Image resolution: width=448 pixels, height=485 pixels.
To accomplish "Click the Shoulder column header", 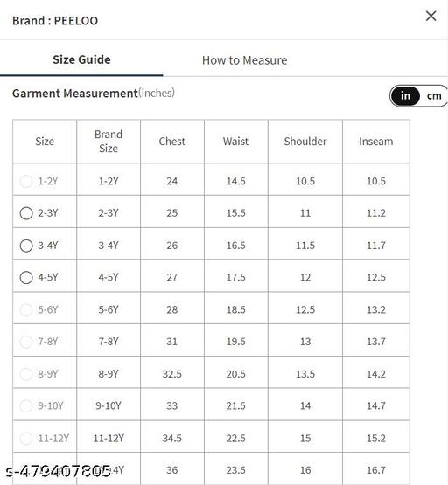I will [305, 142].
